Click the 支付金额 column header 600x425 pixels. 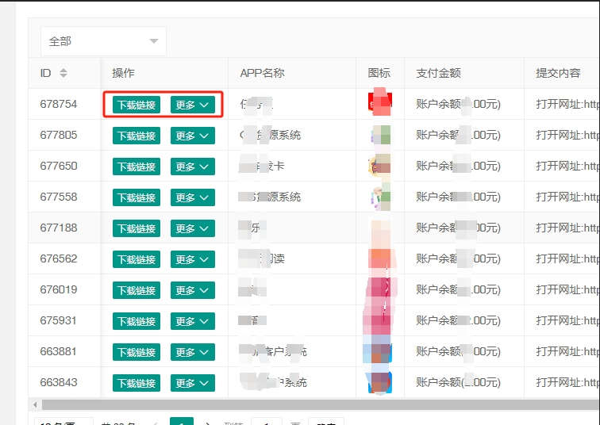(438, 73)
